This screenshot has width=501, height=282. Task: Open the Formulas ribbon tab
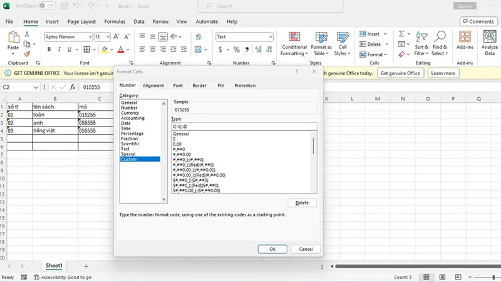coord(115,21)
